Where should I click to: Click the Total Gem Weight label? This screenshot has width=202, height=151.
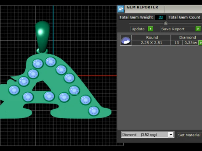pyautogui.click(x=136, y=17)
